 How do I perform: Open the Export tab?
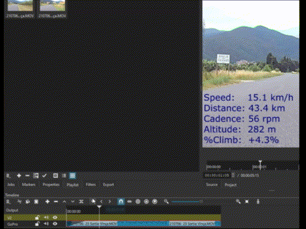108,184
